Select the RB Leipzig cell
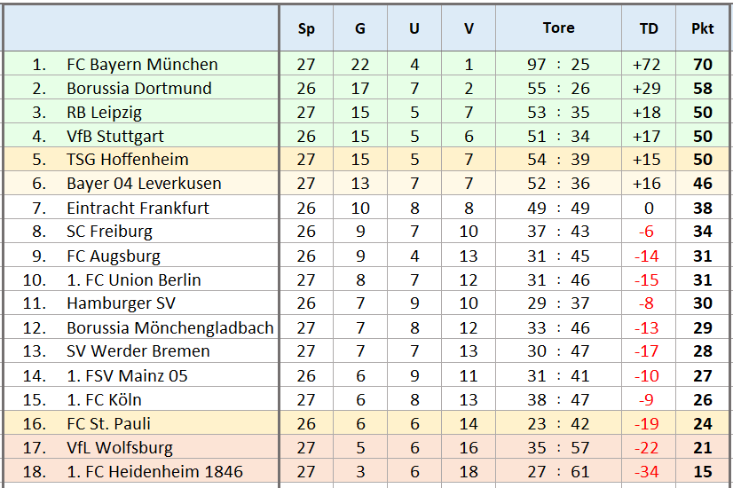Screen dimensions: 733x488 [x=104, y=113]
